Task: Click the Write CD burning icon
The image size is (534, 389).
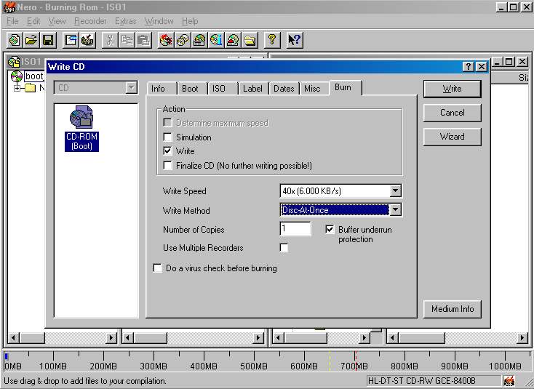Action: coord(166,40)
